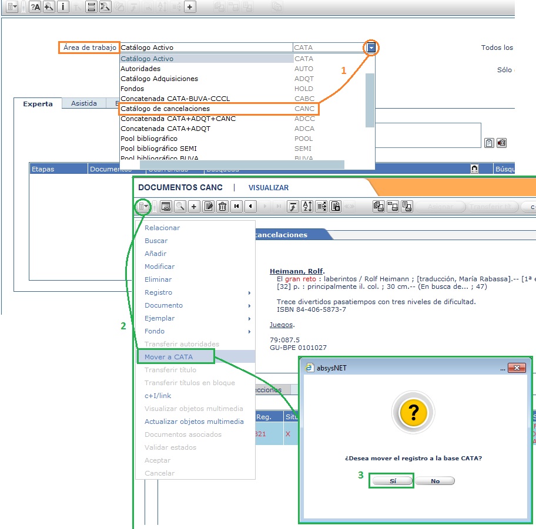536x529 pixels.
Task: Switch to the Asistida tab
Action: pos(84,103)
